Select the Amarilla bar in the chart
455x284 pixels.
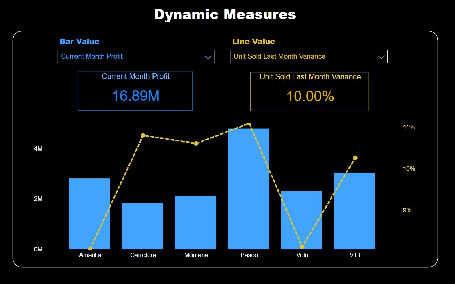(89, 214)
